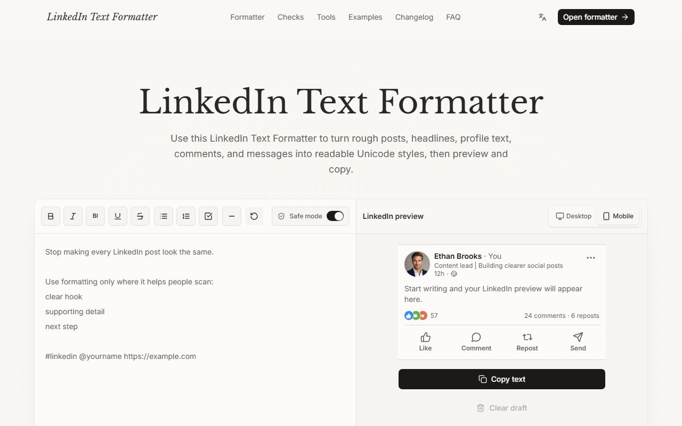The width and height of the screenshot is (682, 426).
Task: Insert a bulleted list
Action: pyautogui.click(x=164, y=216)
